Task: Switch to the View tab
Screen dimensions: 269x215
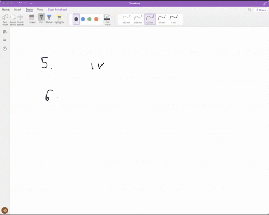Action: pos(40,10)
